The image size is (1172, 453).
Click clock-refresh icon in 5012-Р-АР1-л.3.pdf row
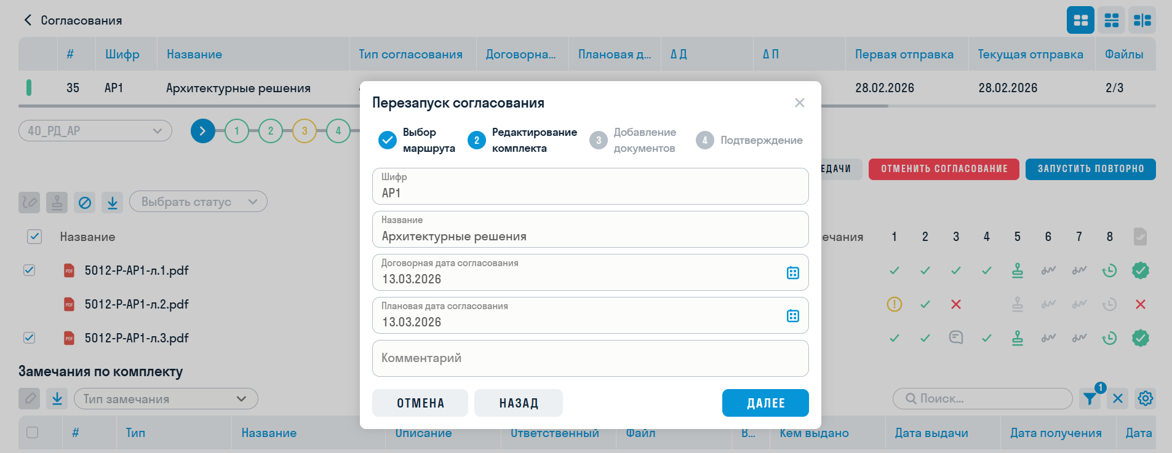(x=1109, y=338)
